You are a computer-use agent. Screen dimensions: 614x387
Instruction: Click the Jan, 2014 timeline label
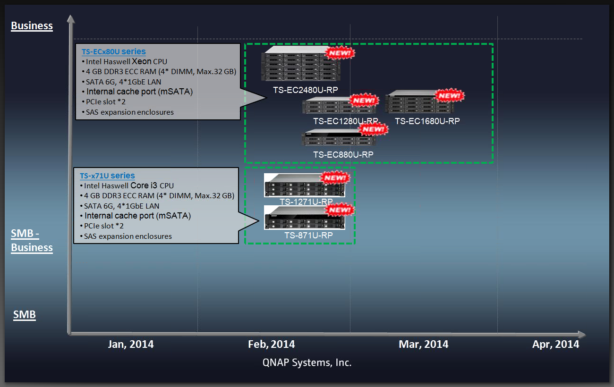[x=131, y=344]
